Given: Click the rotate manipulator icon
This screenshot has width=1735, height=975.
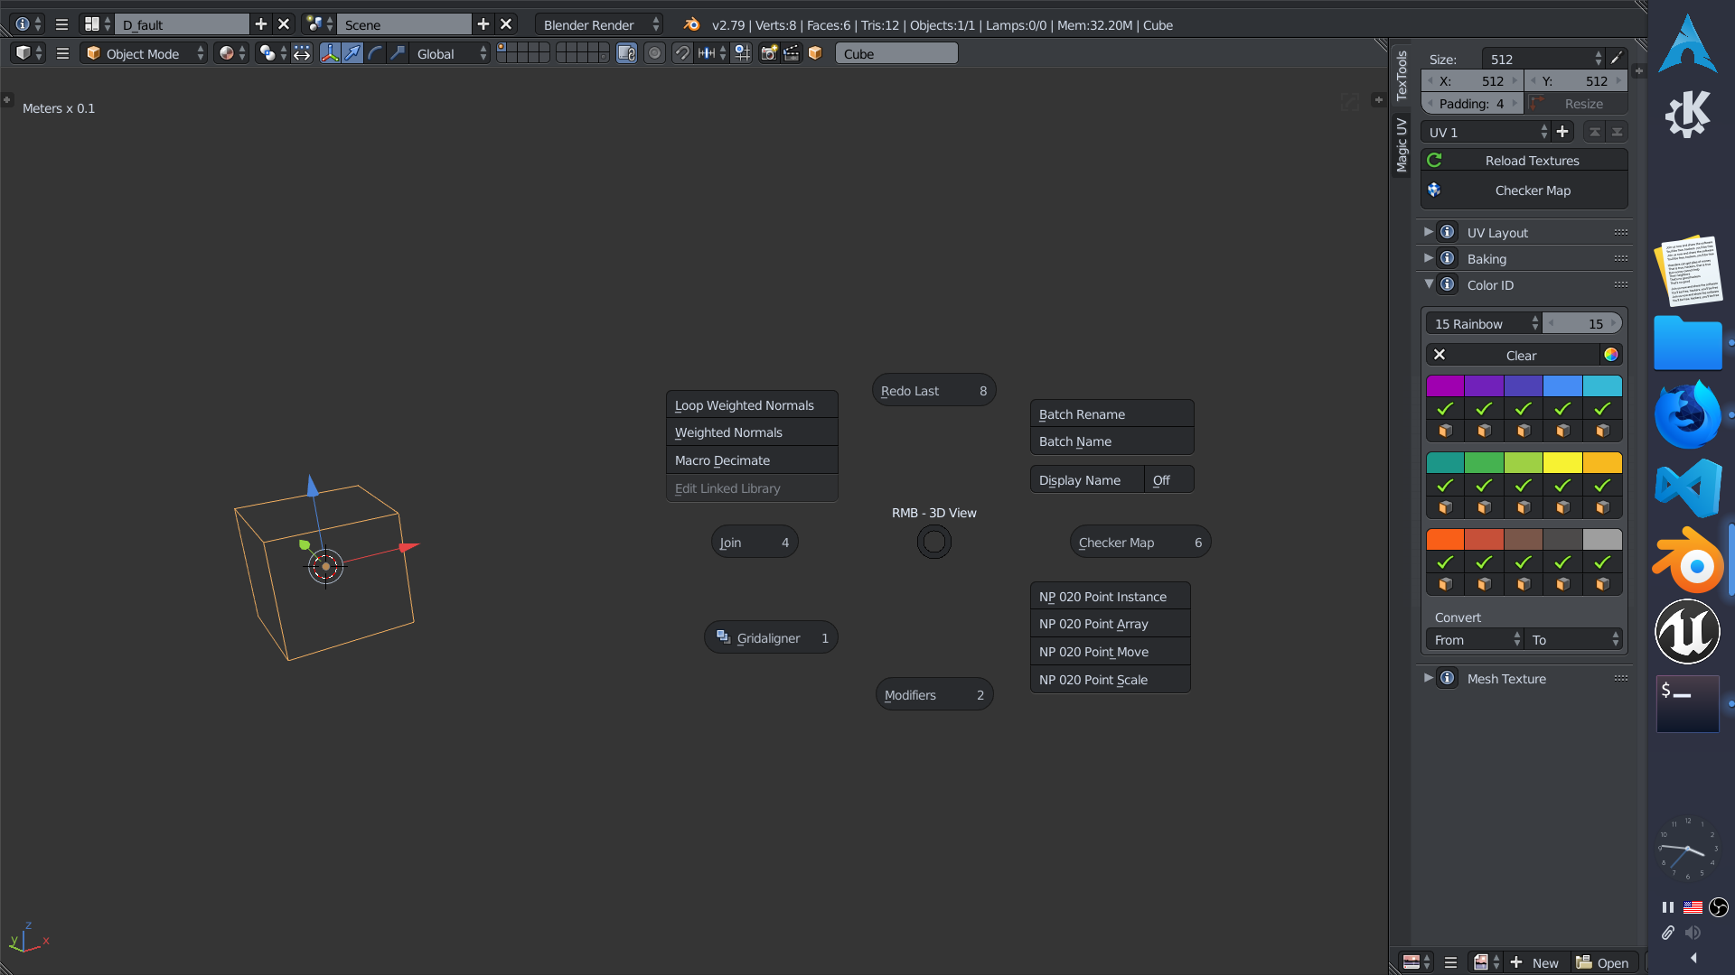Looking at the screenshot, I should tap(375, 53).
